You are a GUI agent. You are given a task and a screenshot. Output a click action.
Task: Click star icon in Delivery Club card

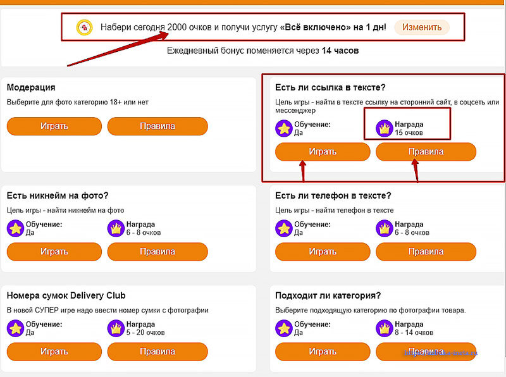point(15,328)
